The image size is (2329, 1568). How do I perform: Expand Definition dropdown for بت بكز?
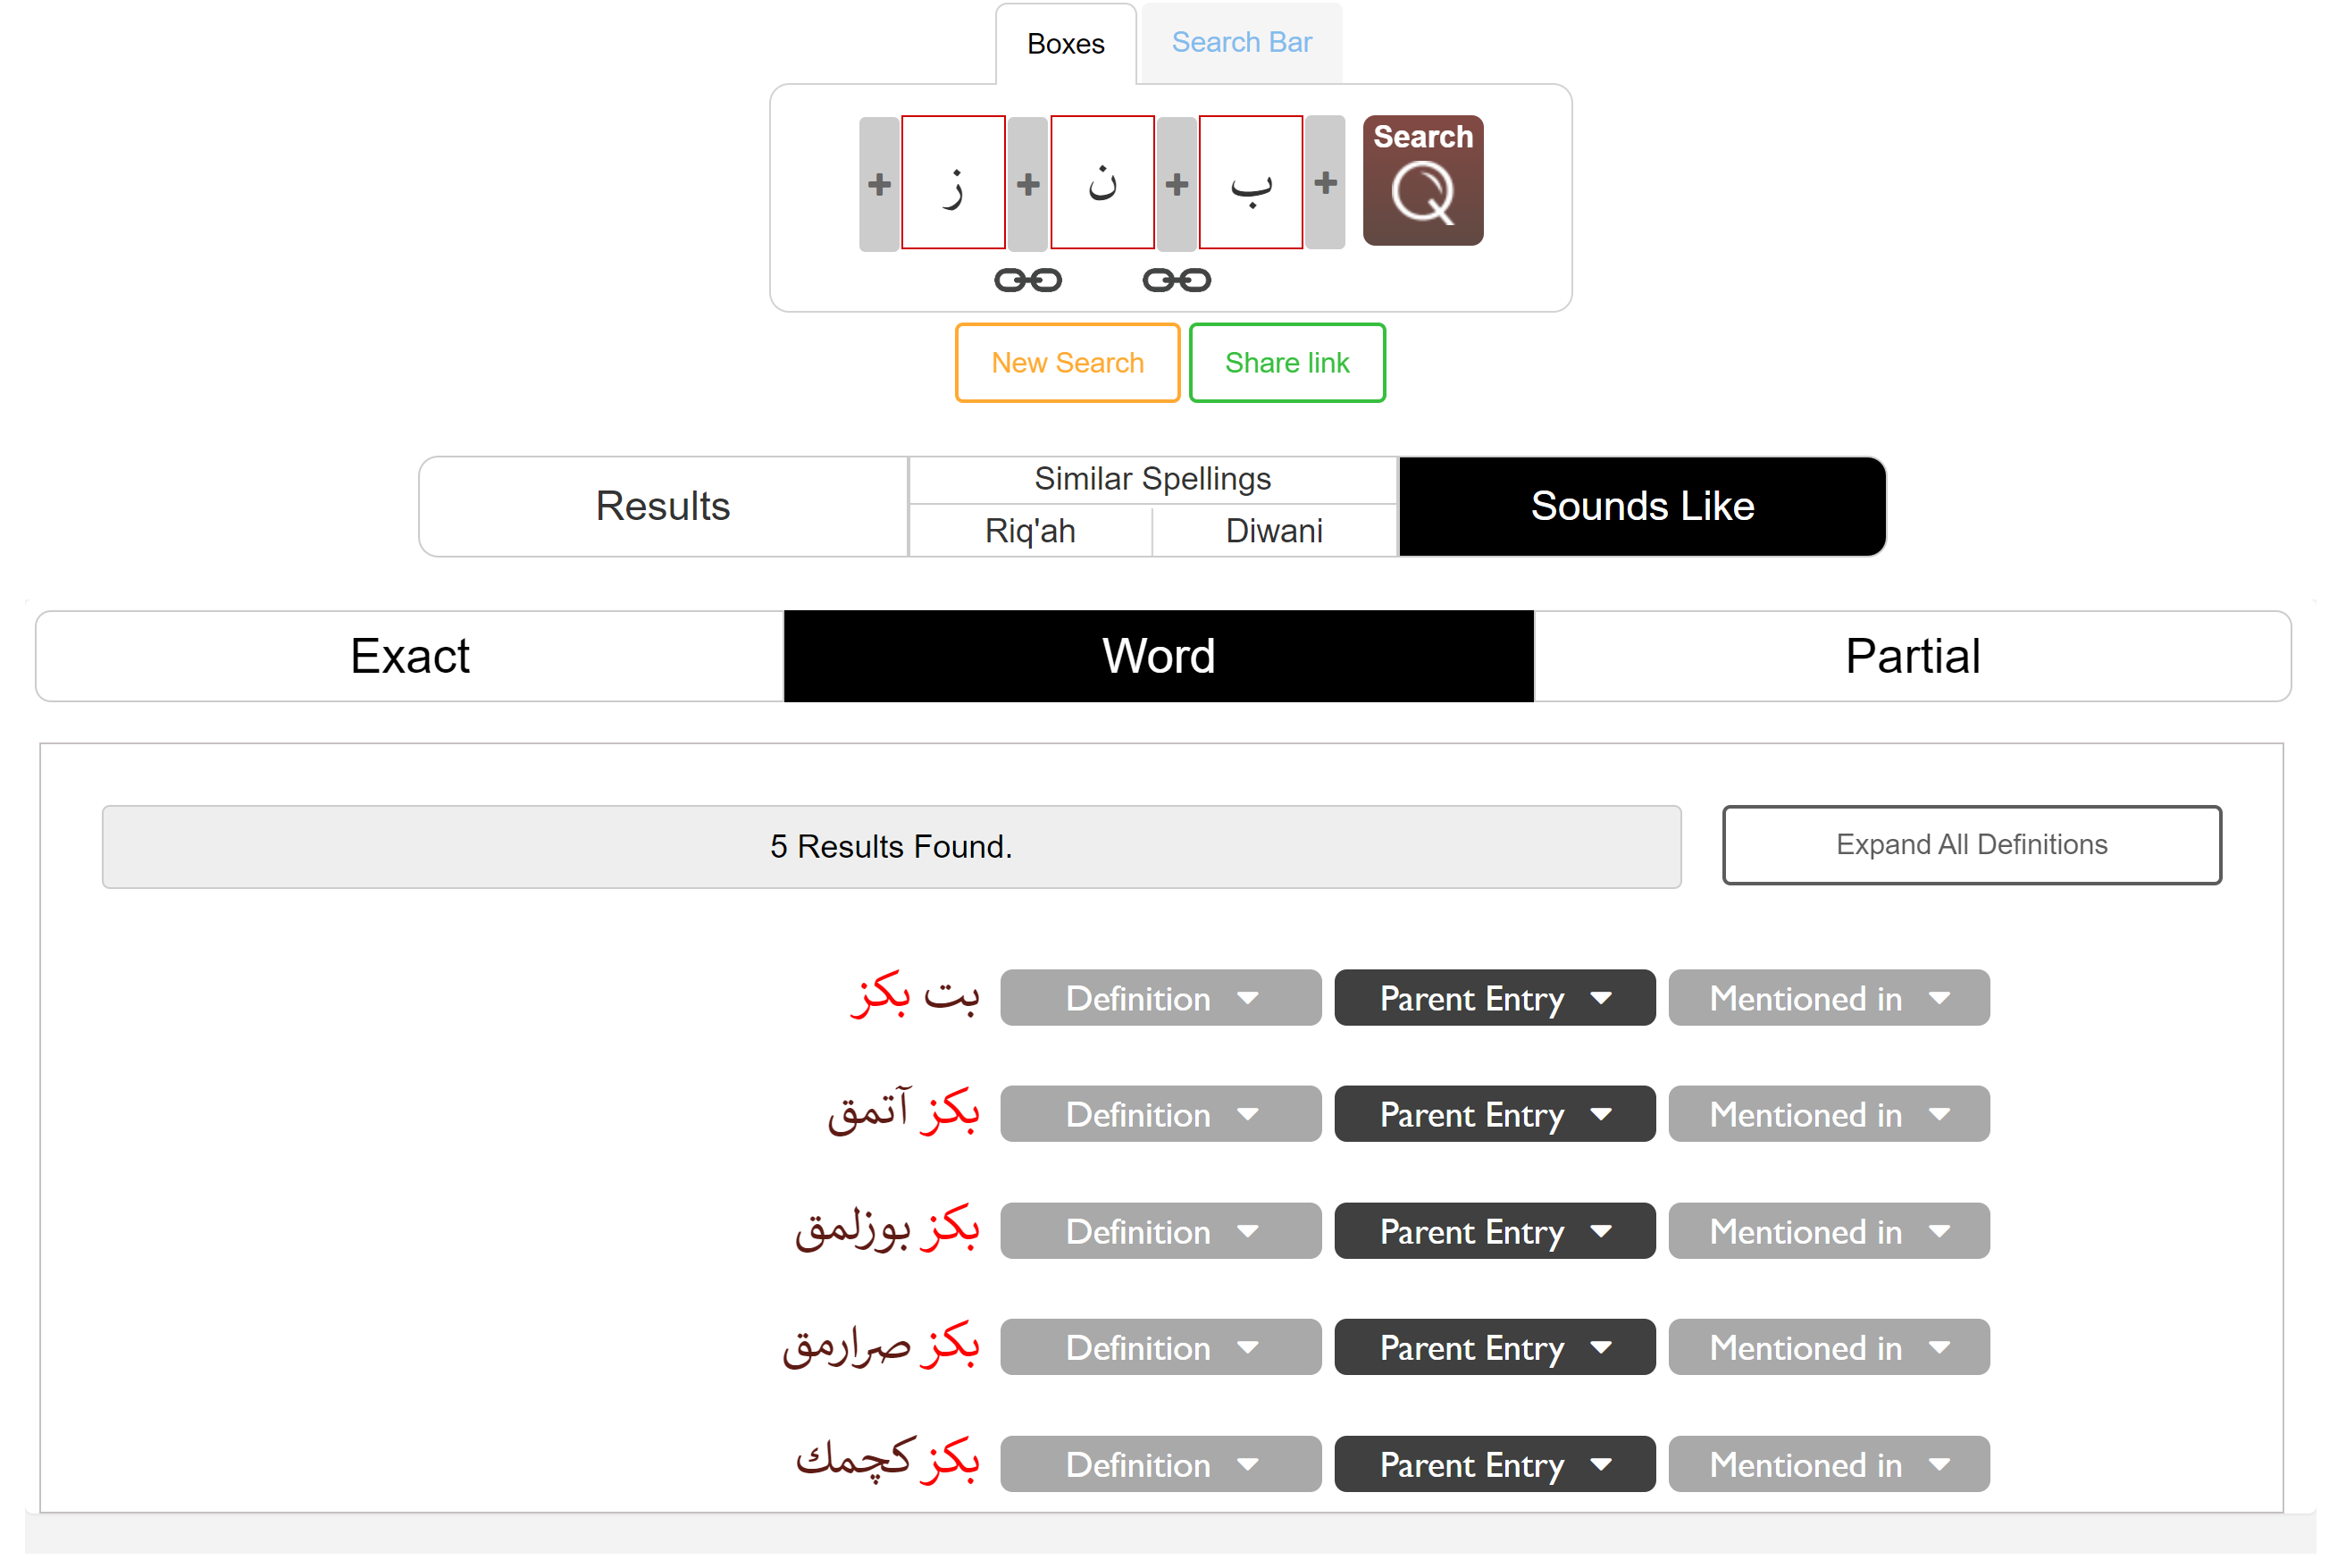tap(1160, 998)
